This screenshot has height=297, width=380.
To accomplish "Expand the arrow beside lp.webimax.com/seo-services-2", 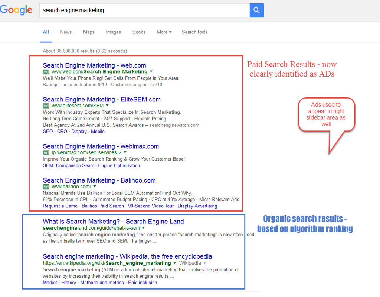I will point(125,152).
